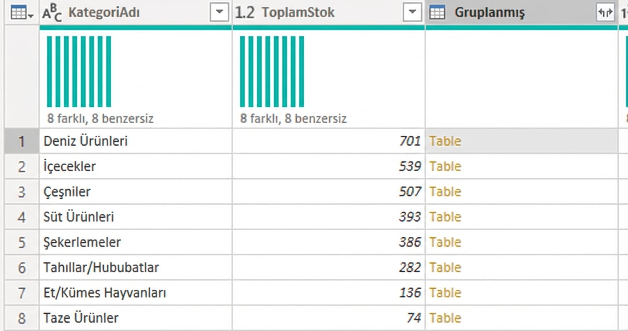Open the filter dropdown on KategoriAdı
The image size is (628, 331).
pyautogui.click(x=219, y=12)
